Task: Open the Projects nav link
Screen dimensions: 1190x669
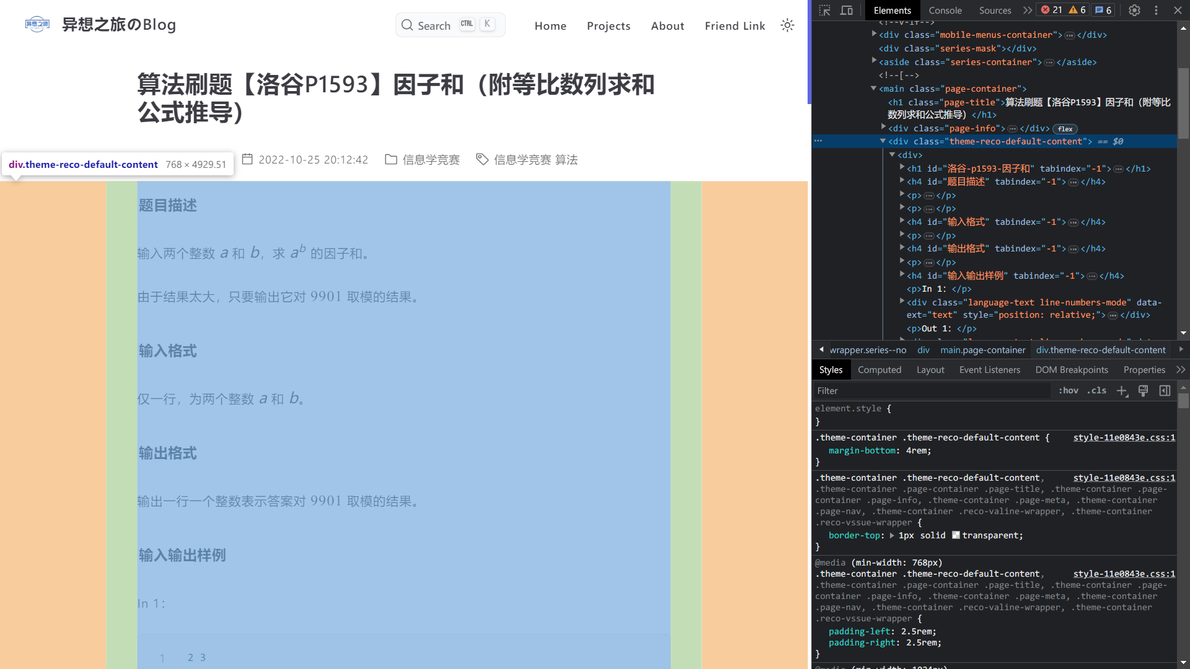Action: [608, 26]
